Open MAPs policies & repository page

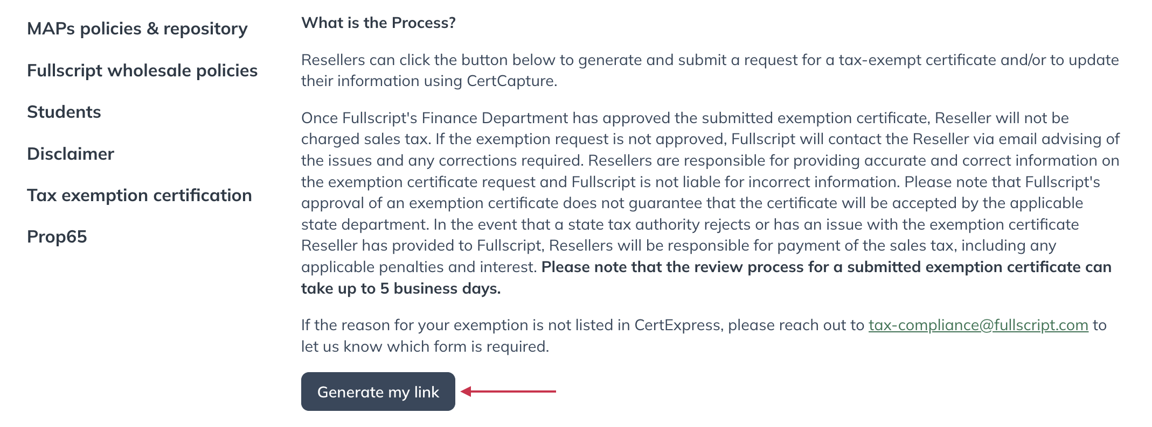tap(137, 29)
